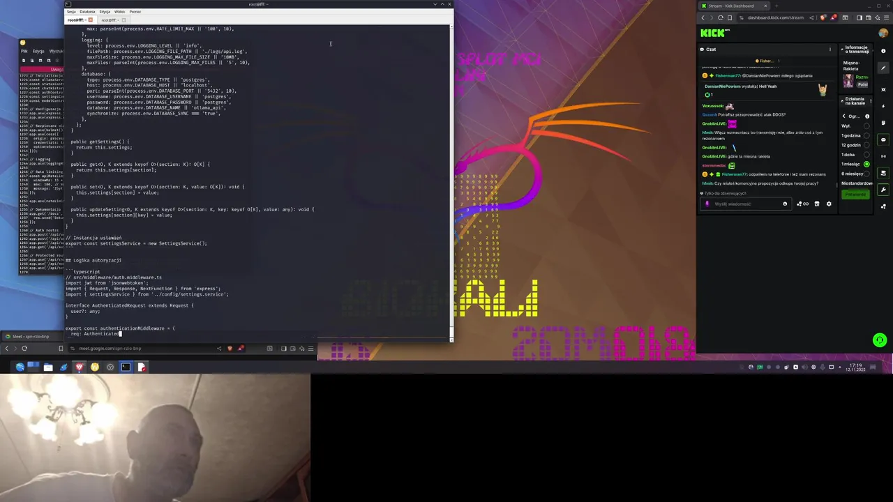
Task: Click the stream thumbnail under Mięsna-Rakieta
Action: (848, 81)
